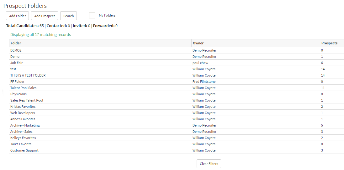Sort by the Prospects column header
344x170 pixels.
point(329,43)
